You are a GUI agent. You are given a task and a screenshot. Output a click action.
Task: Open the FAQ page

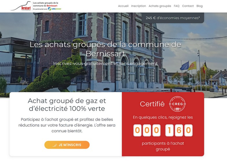176,6
